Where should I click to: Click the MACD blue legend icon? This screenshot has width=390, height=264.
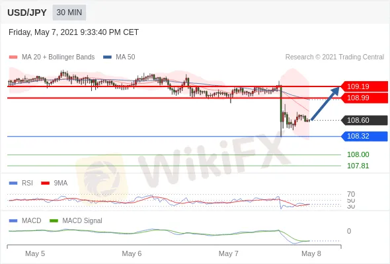tap(13, 221)
